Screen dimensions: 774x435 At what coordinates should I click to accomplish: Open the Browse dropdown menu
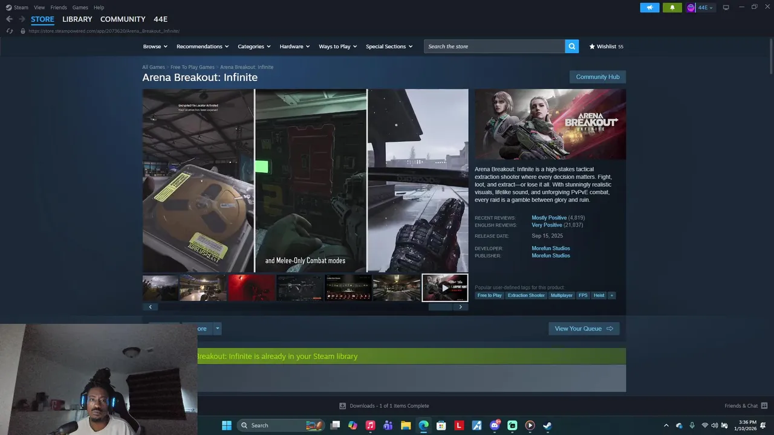click(155, 47)
